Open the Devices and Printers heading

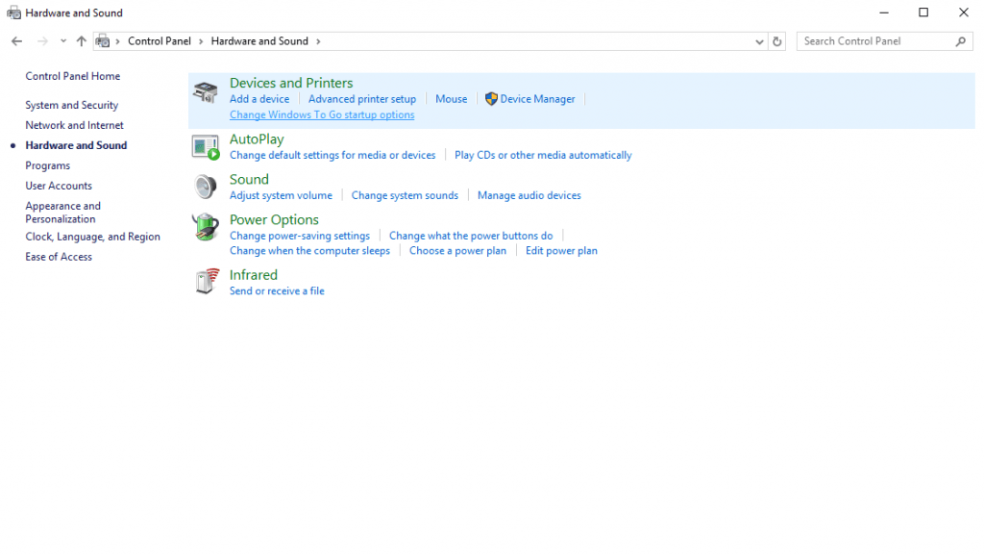(x=291, y=83)
